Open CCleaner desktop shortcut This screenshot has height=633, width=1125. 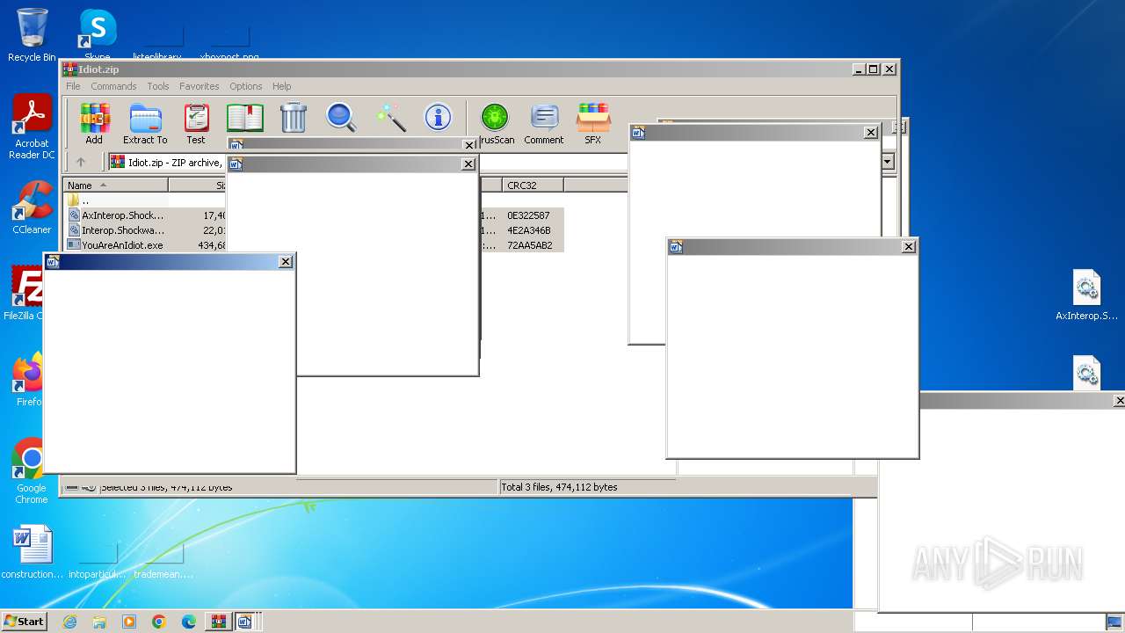pos(32,207)
